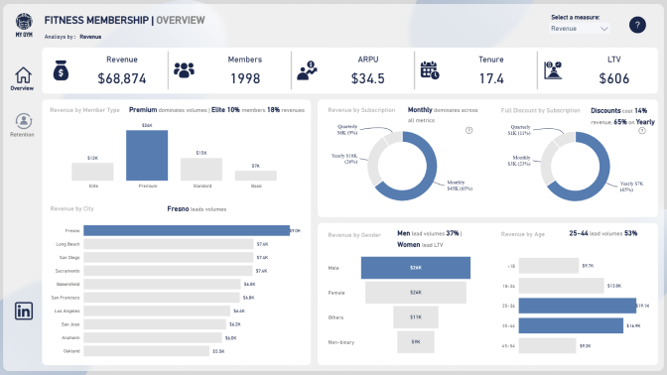Click the My Gym logo
The height and width of the screenshot is (375, 667).
click(24, 22)
